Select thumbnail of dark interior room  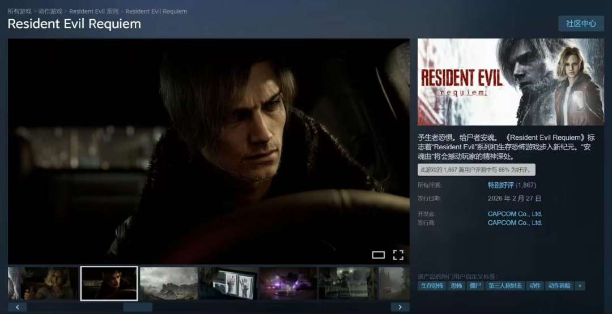point(348,283)
